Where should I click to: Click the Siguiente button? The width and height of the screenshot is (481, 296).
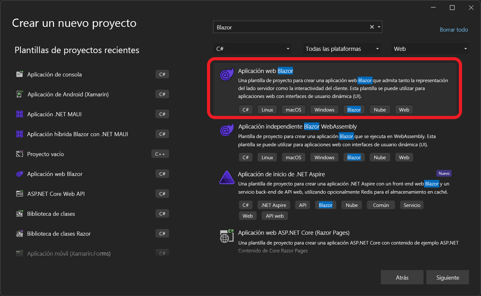pos(448,277)
